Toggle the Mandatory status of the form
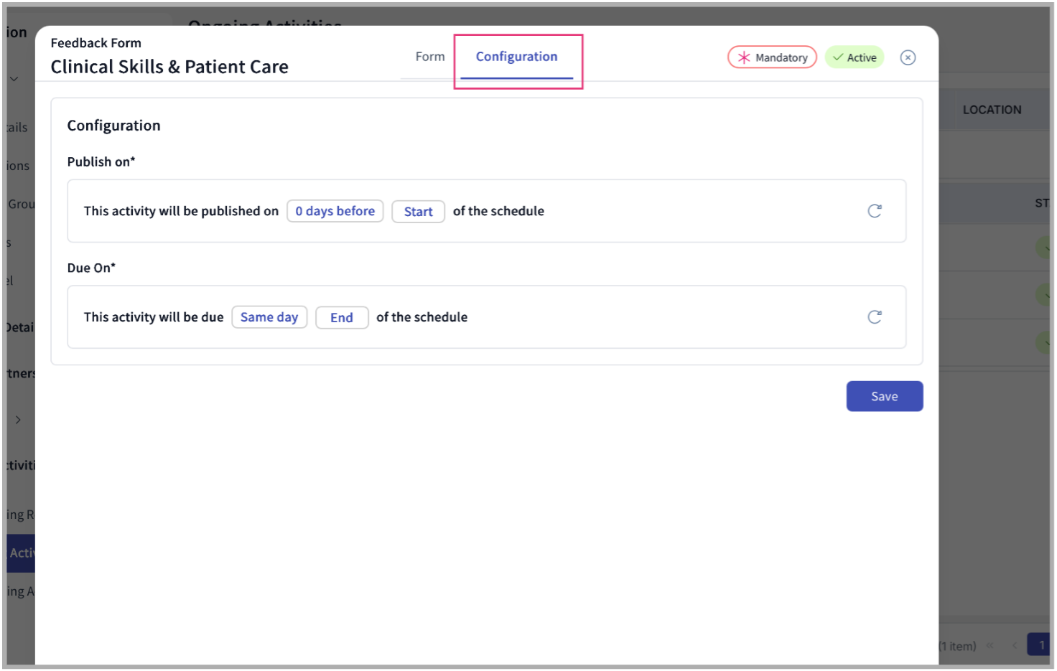1057x671 pixels. tap(772, 57)
